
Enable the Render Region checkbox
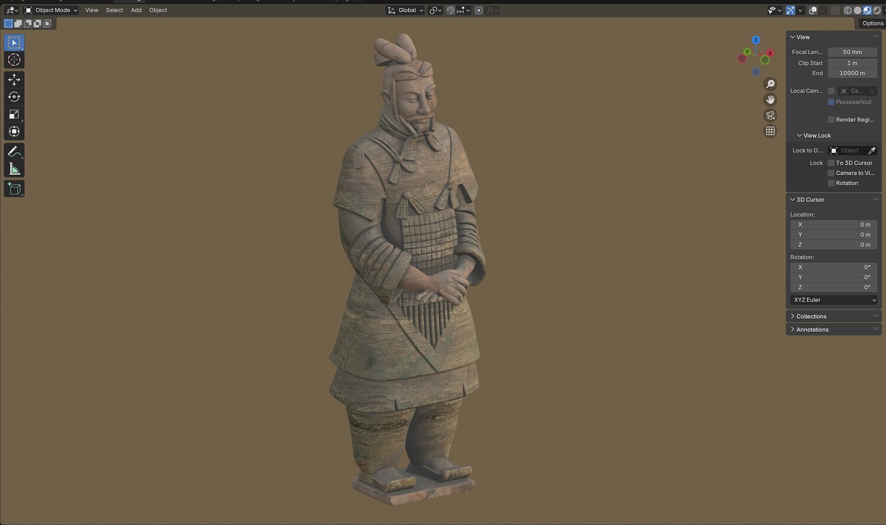pyautogui.click(x=831, y=120)
